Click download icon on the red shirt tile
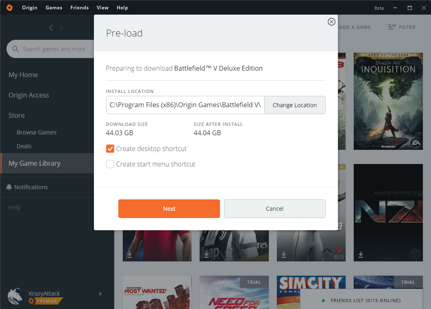431x309 pixels. 129,255
